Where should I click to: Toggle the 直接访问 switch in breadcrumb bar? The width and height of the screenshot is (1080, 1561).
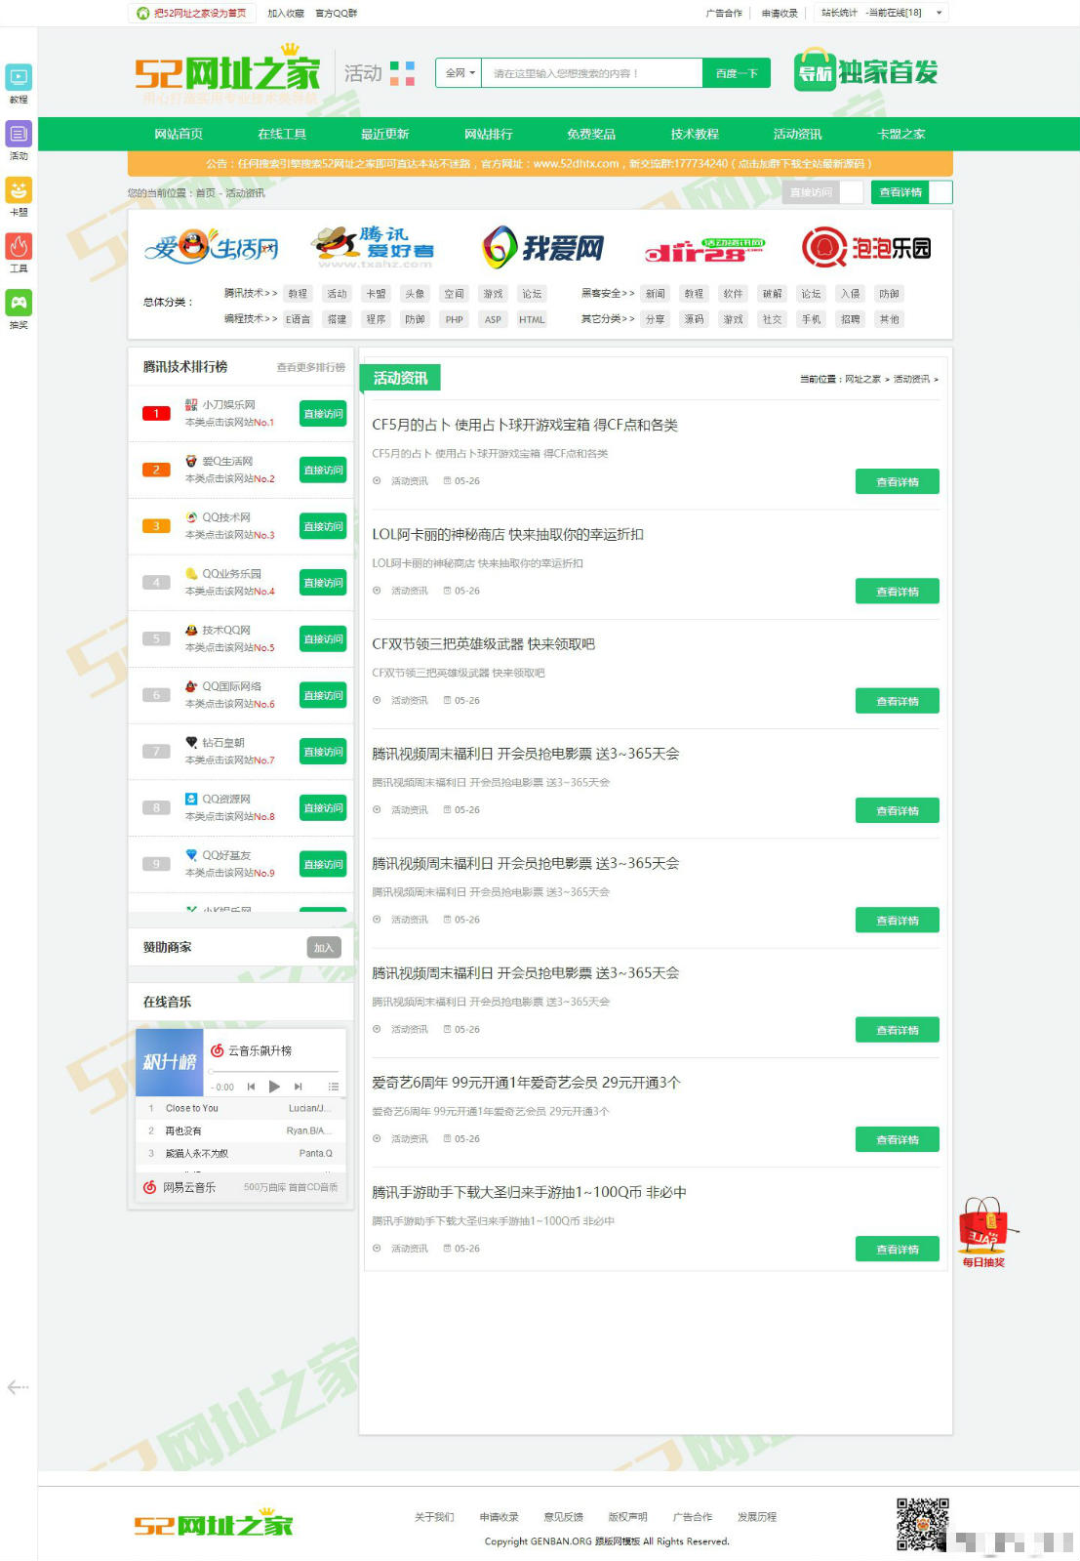pyautogui.click(x=822, y=192)
